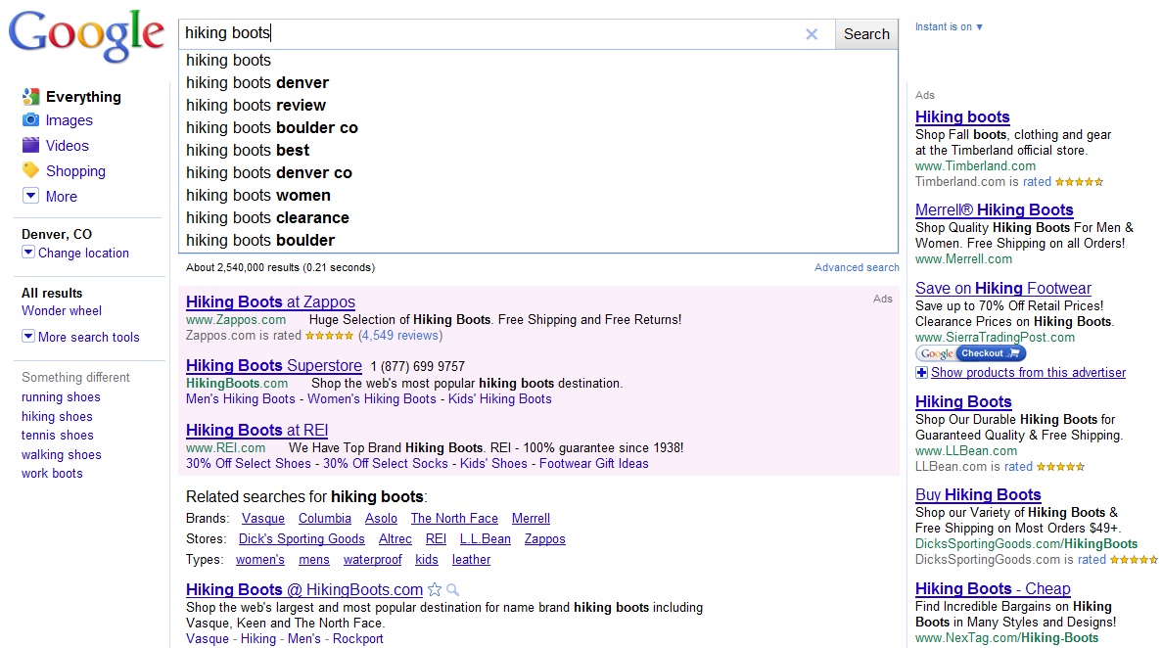Select suggestion hiking boots women
This screenshot has width=1162, height=648.
coord(538,195)
